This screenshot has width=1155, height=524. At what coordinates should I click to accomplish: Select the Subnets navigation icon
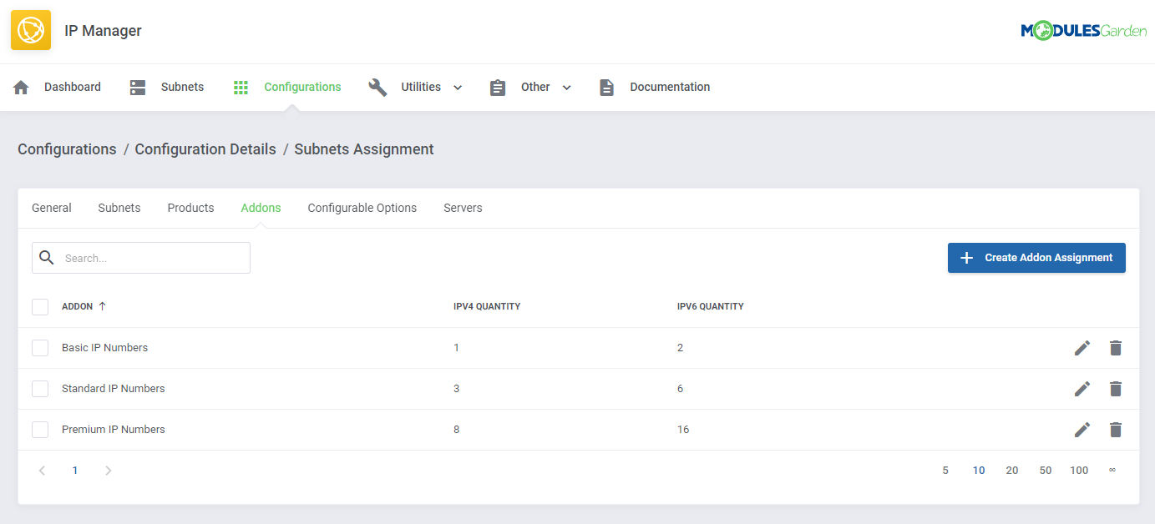pyautogui.click(x=136, y=86)
